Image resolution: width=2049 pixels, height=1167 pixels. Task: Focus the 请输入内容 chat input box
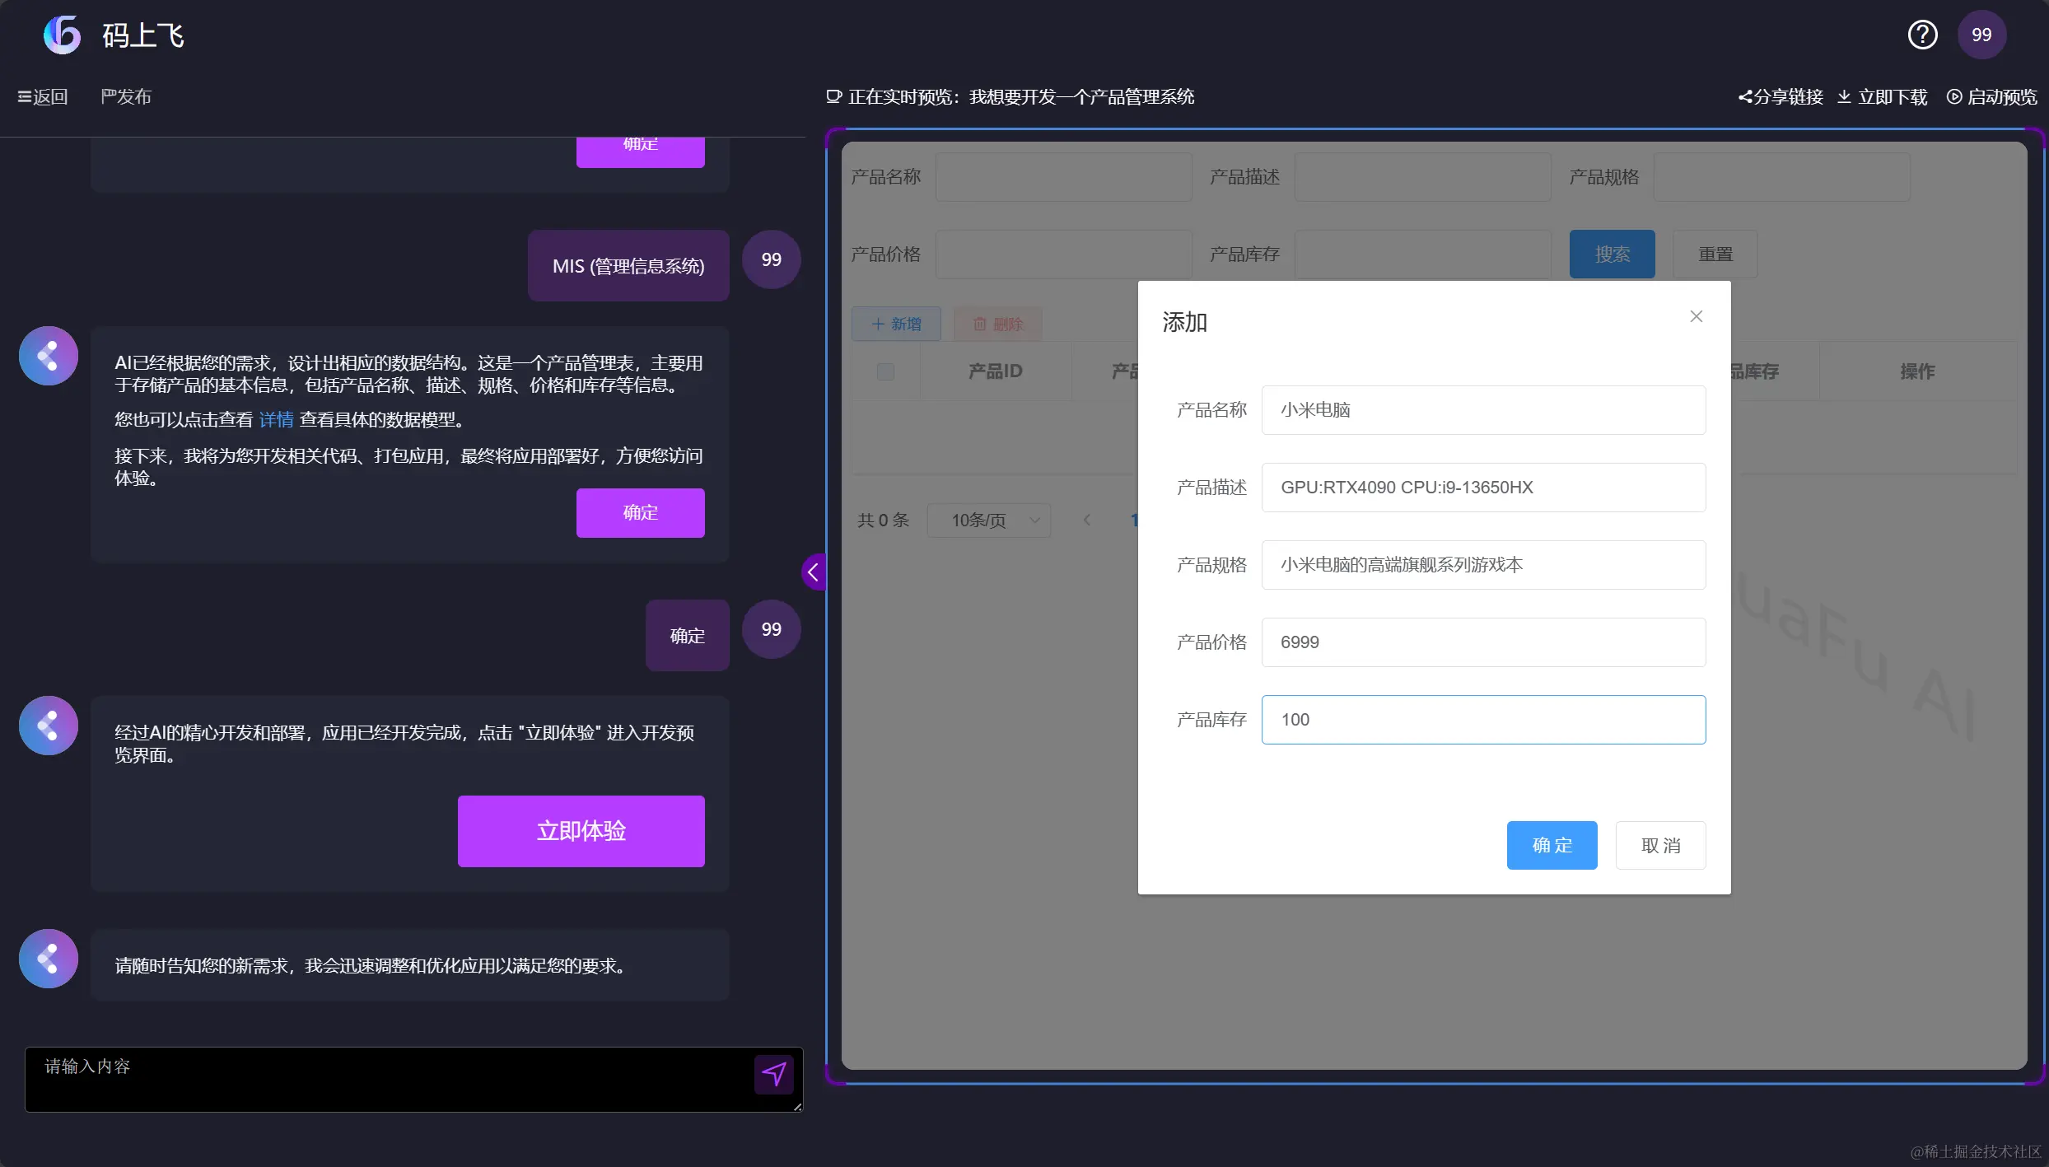click(387, 1079)
